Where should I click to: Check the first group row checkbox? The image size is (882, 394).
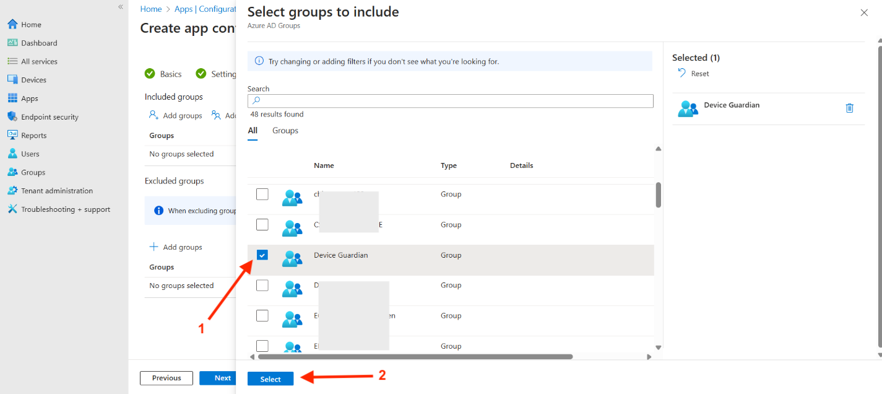pyautogui.click(x=262, y=195)
